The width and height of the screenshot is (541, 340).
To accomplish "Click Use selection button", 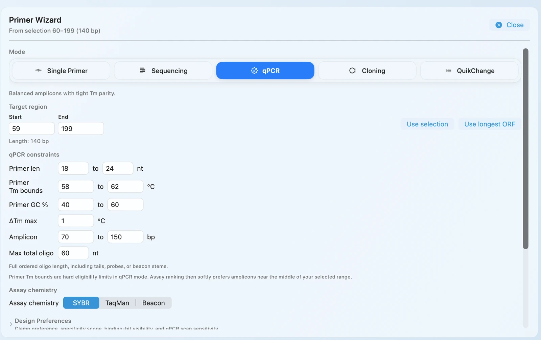I will (x=427, y=124).
